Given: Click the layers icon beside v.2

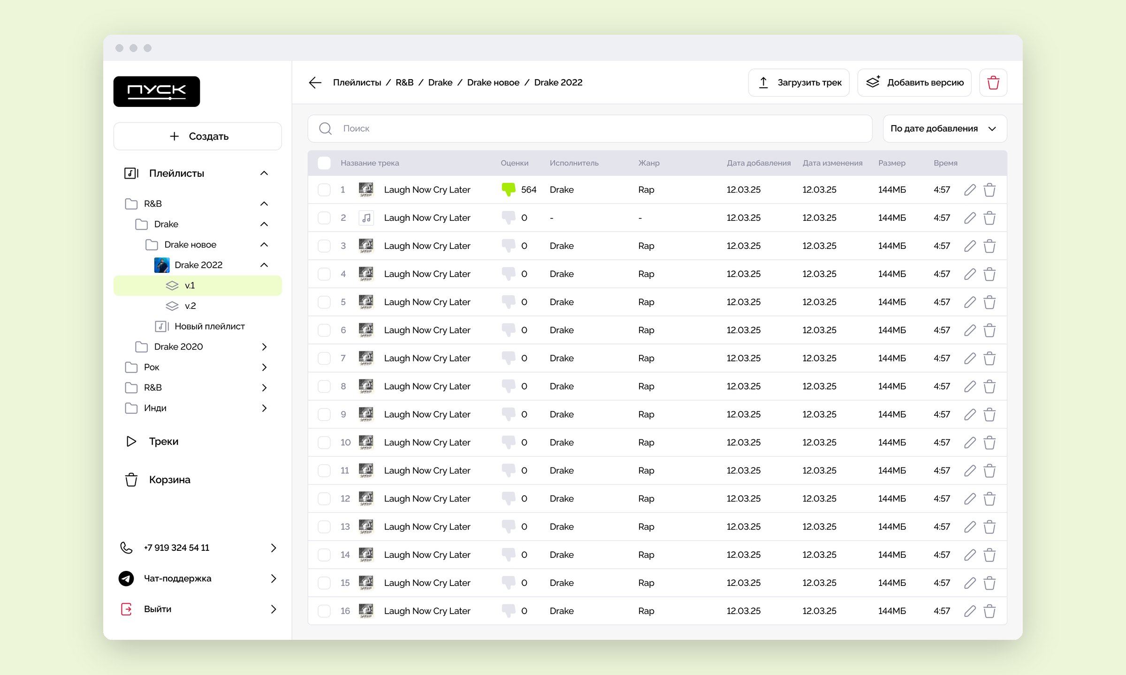Looking at the screenshot, I should (x=172, y=306).
